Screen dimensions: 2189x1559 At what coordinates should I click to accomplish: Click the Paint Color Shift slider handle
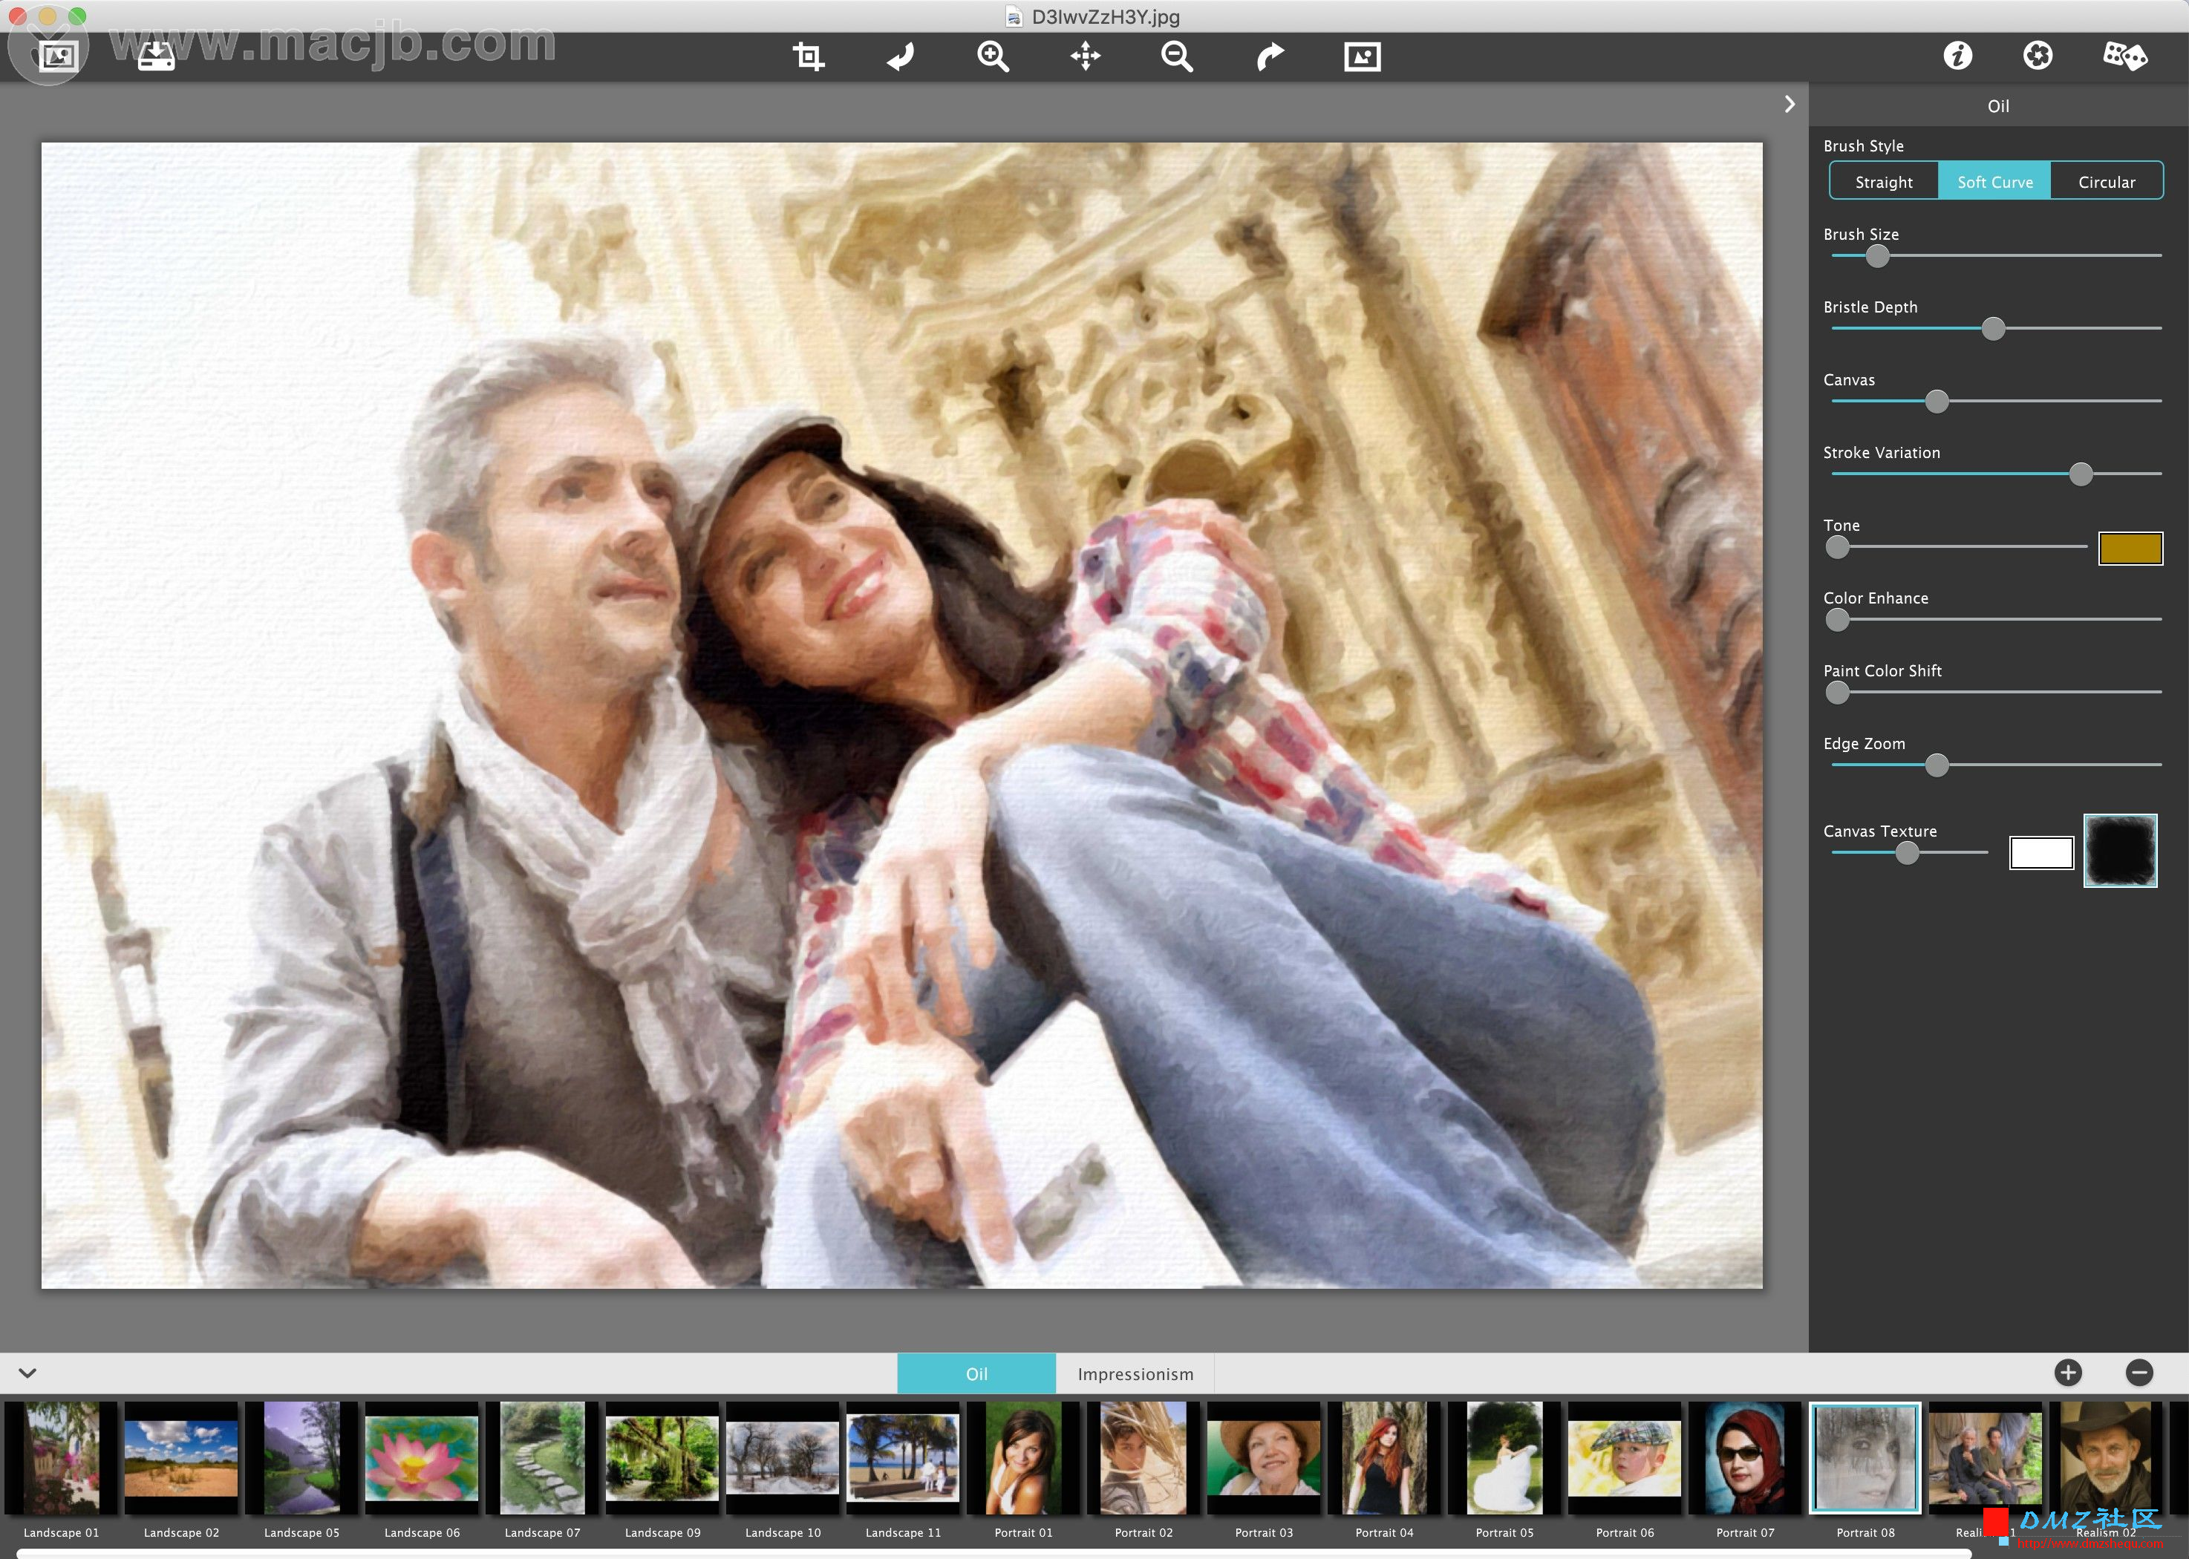tap(1836, 692)
